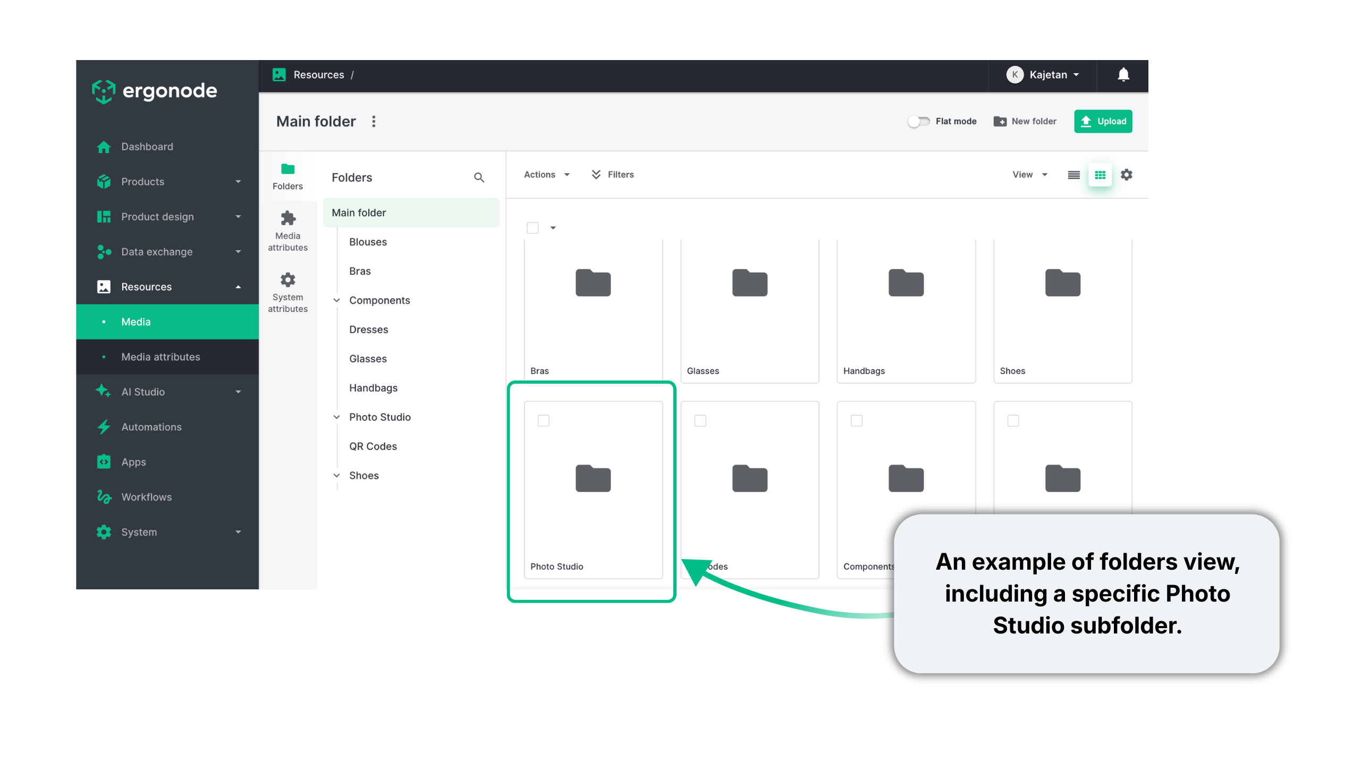Search folders with magnifier icon
1353x761 pixels.
pyautogui.click(x=479, y=177)
